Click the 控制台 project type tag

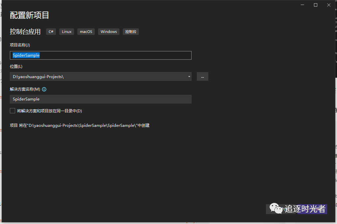pyautogui.click(x=130, y=31)
